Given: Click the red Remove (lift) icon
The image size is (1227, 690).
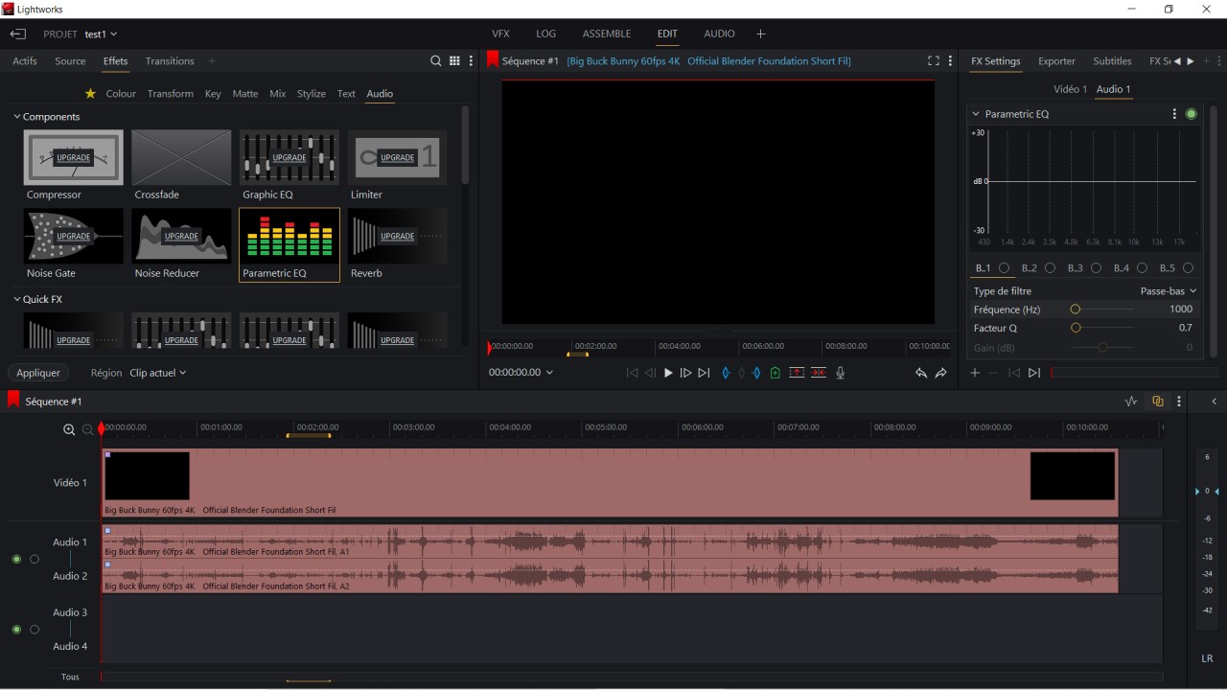Looking at the screenshot, I should pyautogui.click(x=797, y=373).
